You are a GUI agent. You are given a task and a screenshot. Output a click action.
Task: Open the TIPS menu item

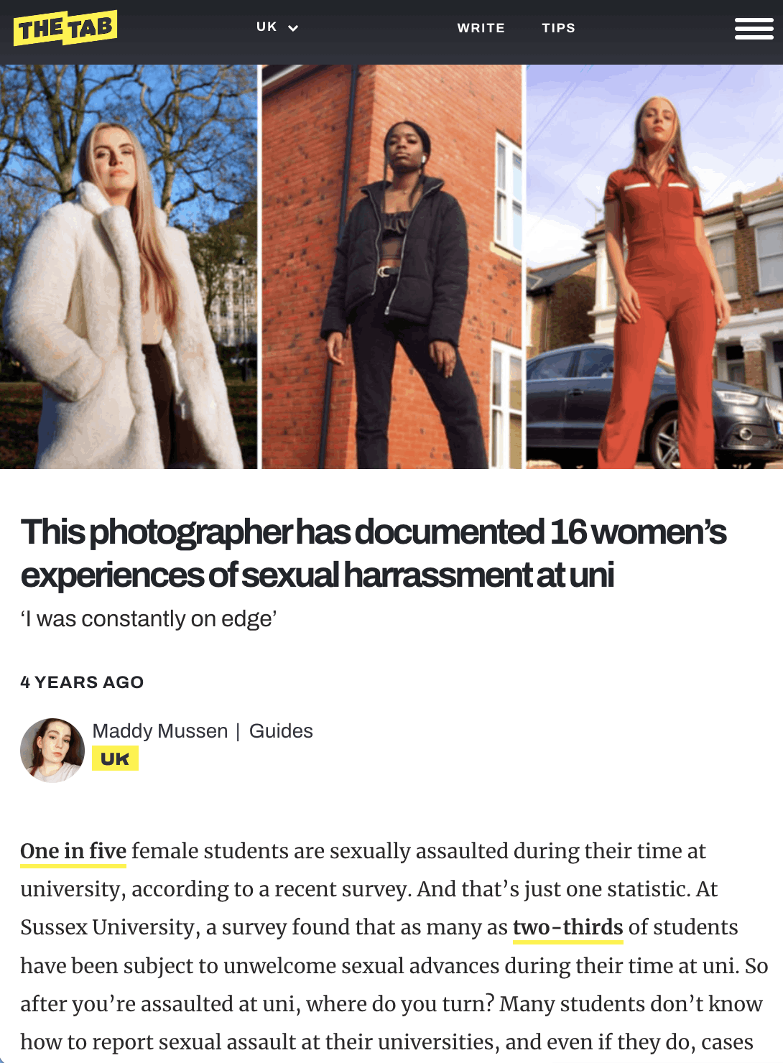[x=558, y=28]
